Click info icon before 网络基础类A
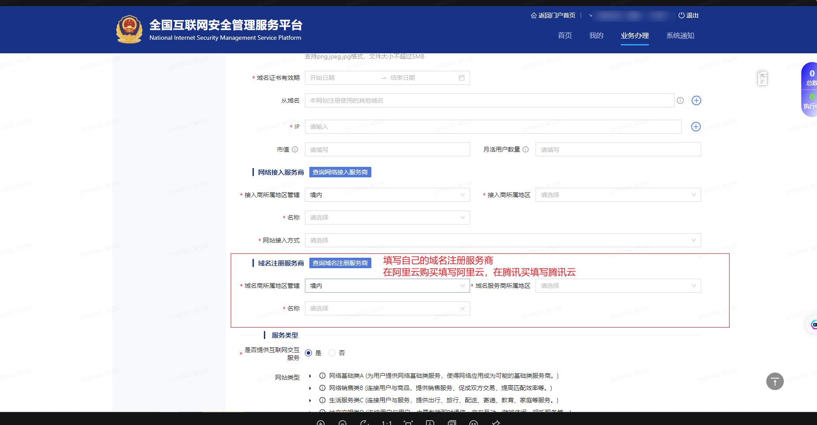The height and width of the screenshot is (425, 817). click(322, 376)
